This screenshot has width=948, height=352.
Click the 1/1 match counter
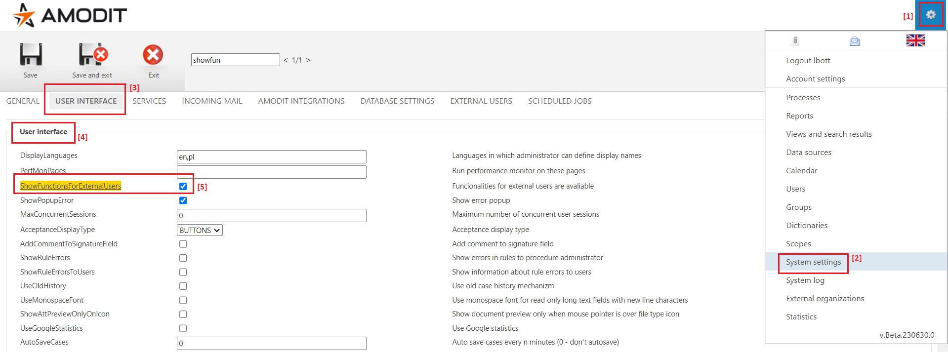click(296, 60)
